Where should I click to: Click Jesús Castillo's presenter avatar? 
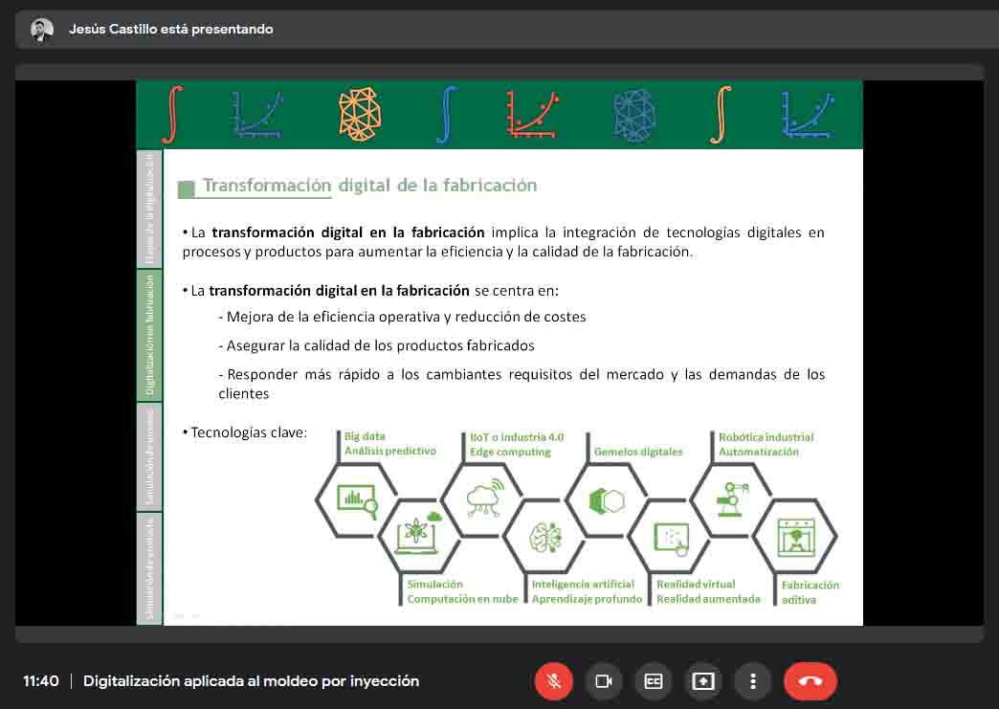[42, 30]
